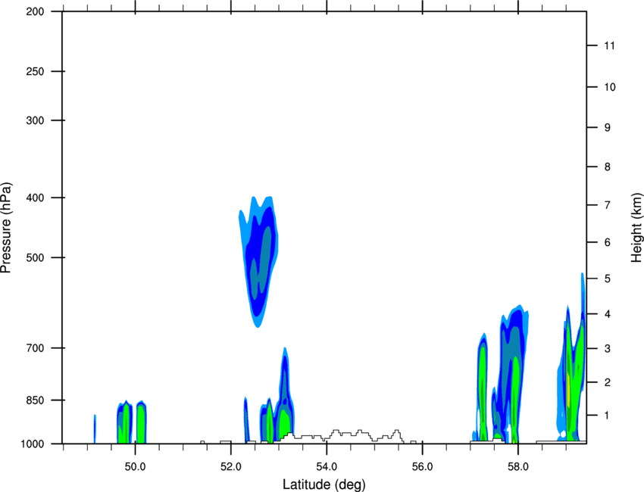Select the 300 pressure tick label
This screenshot has width=644, height=492.
[x=35, y=120]
